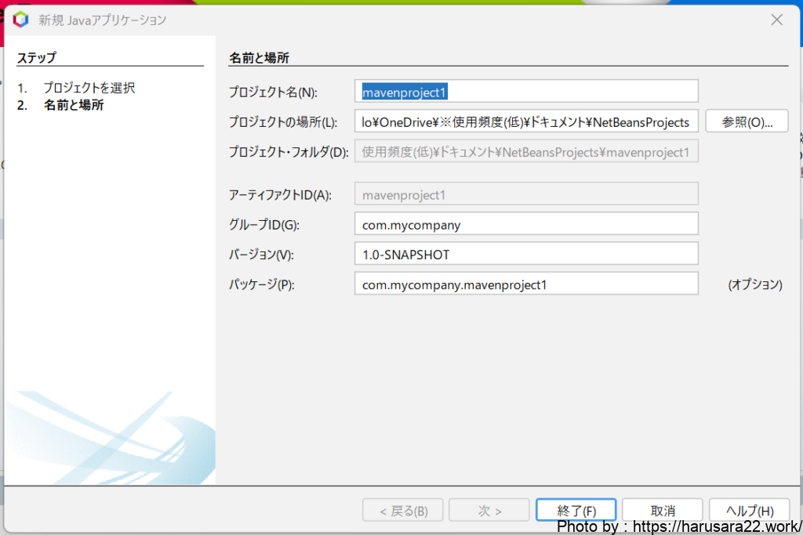The width and height of the screenshot is (803, 535).
Task: Select step 2 名前と場所 in steps list
Action: (73, 105)
